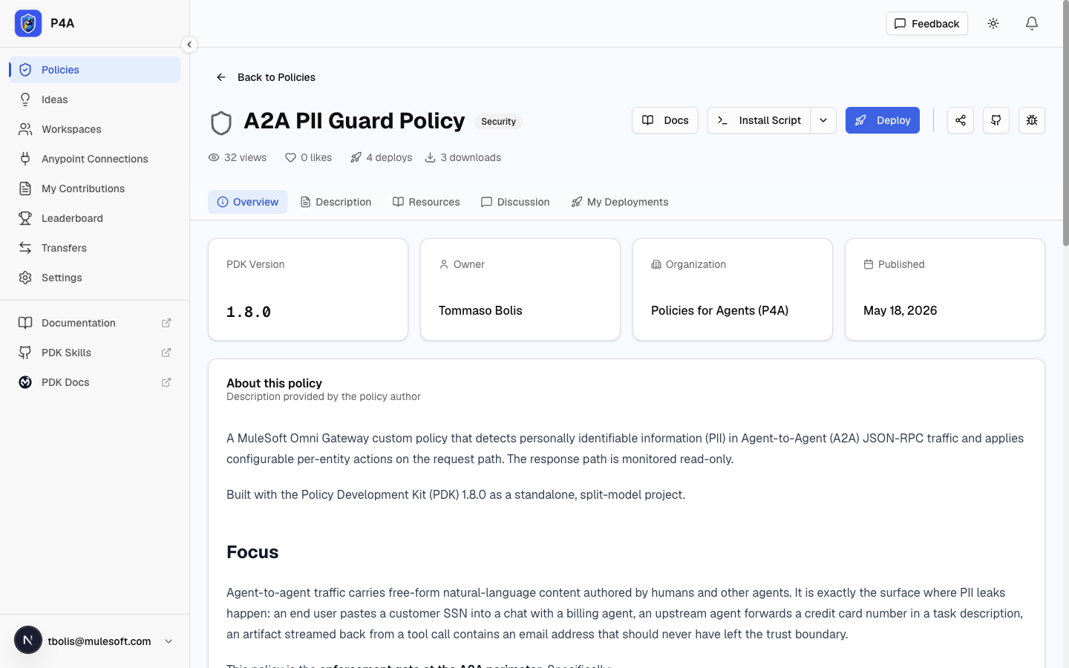
Task: Click the bug report icon button
Action: (x=1032, y=120)
